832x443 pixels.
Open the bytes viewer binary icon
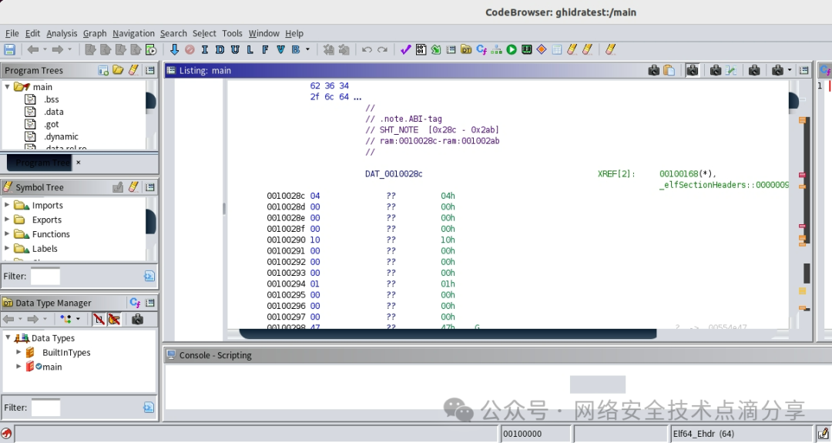(x=421, y=50)
